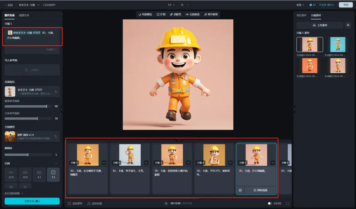Select the 16:9 aspect ratio option

[25, 174]
